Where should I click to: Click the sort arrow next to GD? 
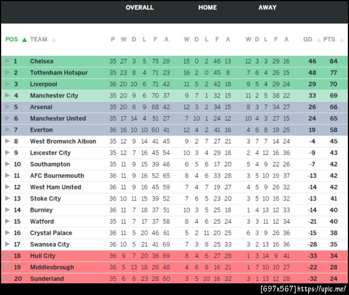(x=318, y=40)
